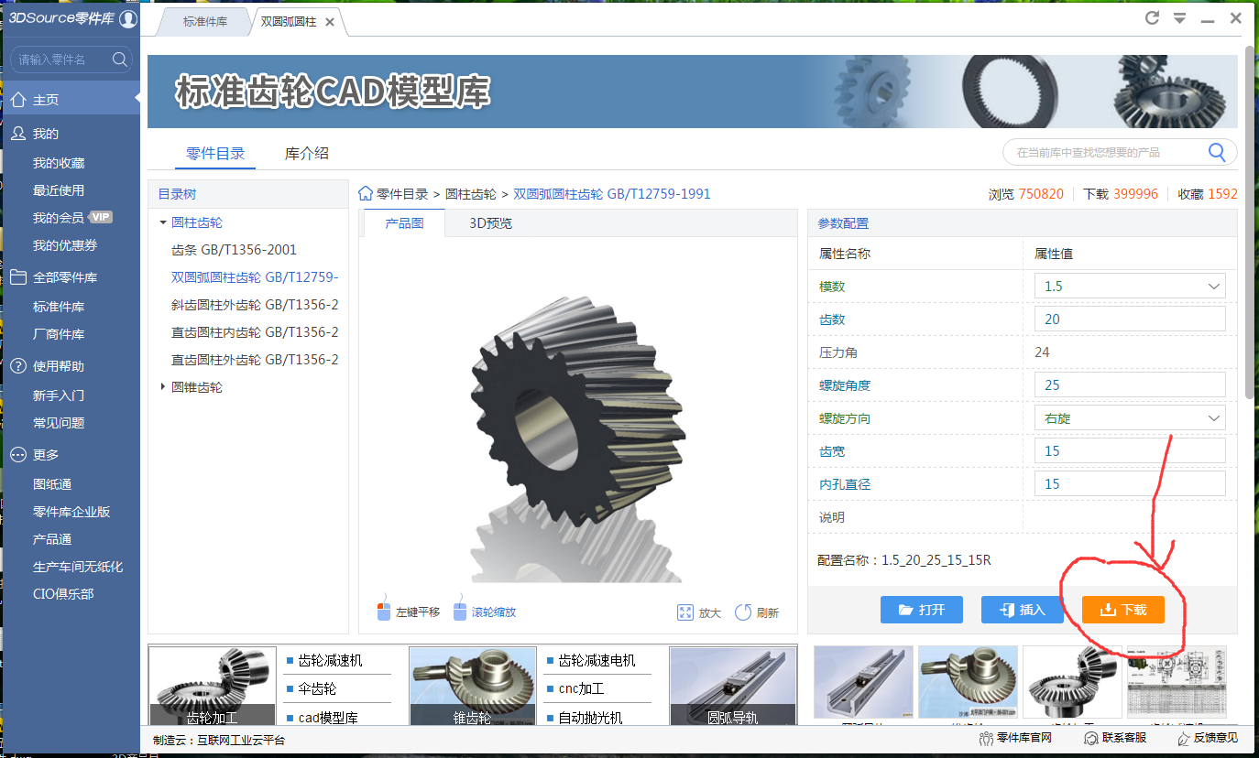Open 零件库企业版 in the sidebar

click(x=71, y=512)
